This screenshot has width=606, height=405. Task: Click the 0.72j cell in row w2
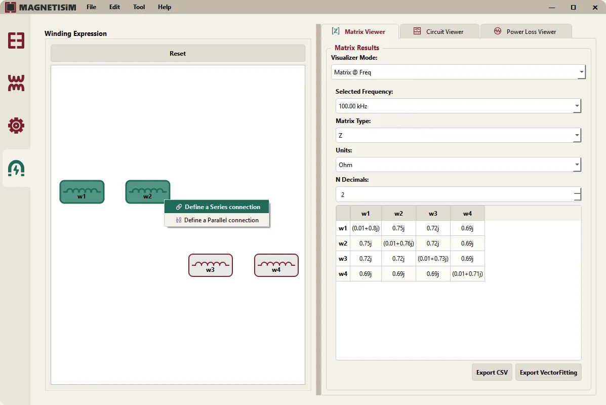(433, 244)
